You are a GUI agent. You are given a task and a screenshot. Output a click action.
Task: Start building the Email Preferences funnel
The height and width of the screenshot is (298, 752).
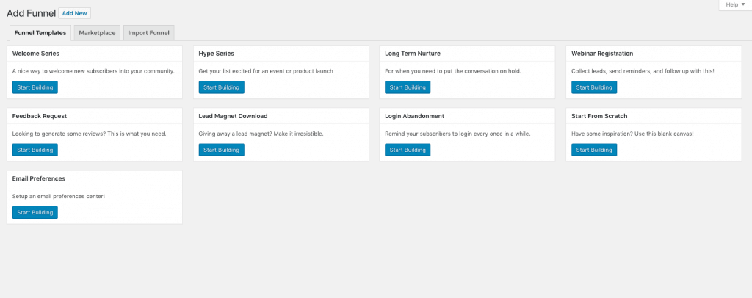pos(35,212)
